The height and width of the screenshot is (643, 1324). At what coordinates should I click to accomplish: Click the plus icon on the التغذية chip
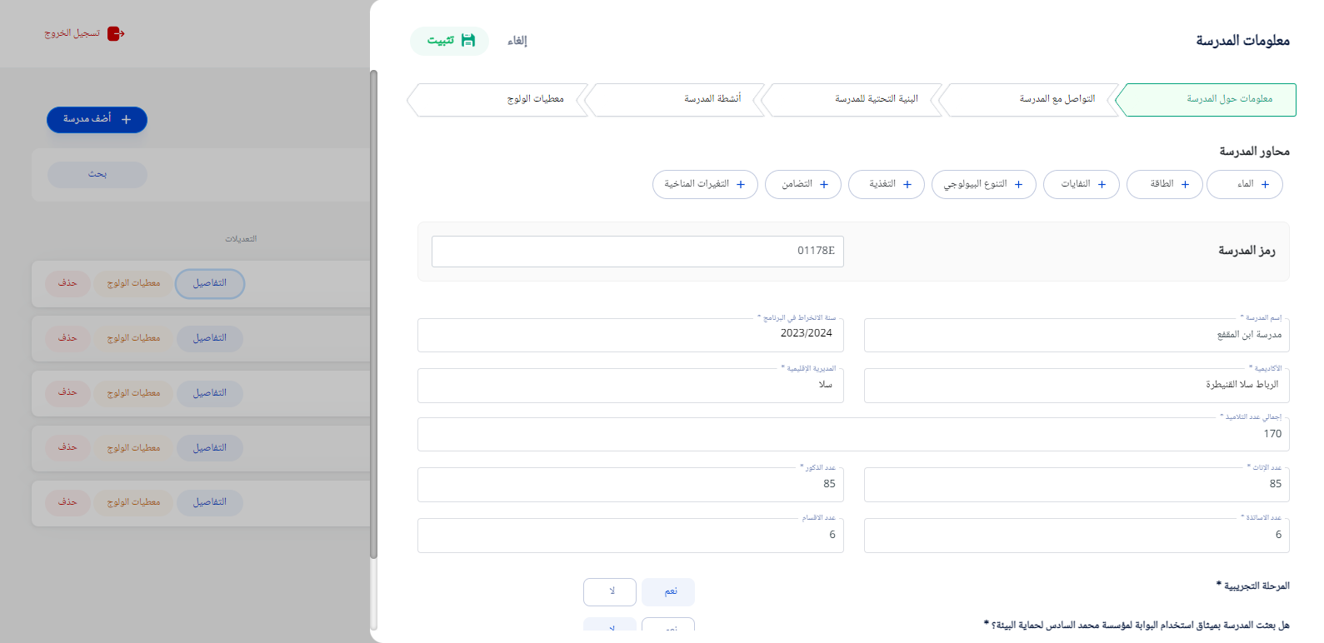[907, 185]
